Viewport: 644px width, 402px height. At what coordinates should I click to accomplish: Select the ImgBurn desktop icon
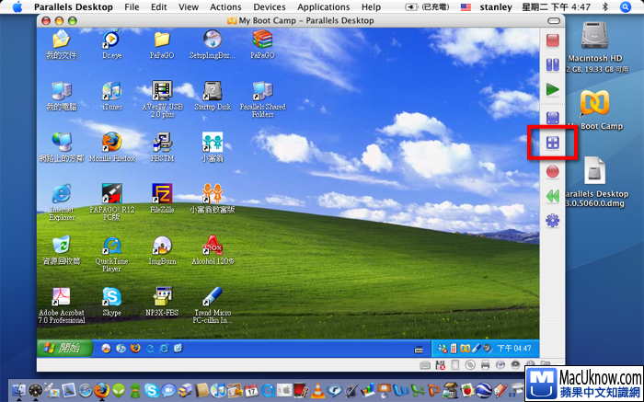[x=162, y=247]
